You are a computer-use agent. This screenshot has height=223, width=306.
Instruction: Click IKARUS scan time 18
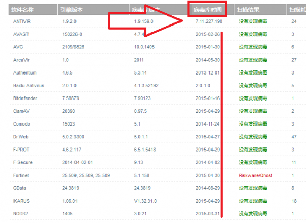click(294, 201)
